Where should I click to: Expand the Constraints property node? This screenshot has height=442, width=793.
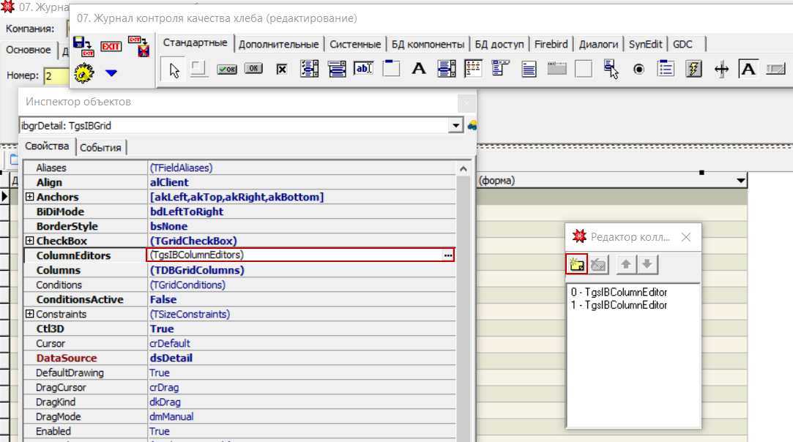click(x=29, y=314)
